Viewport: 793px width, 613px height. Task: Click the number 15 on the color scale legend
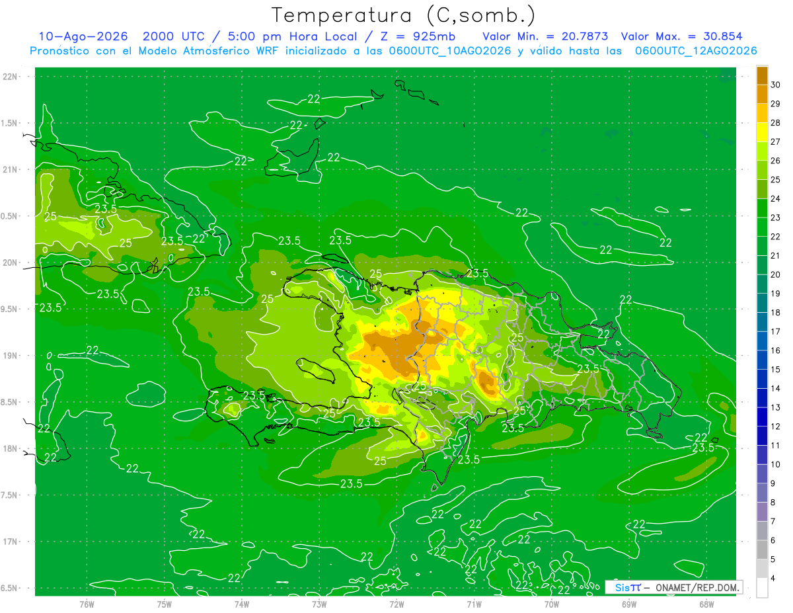pos(776,370)
